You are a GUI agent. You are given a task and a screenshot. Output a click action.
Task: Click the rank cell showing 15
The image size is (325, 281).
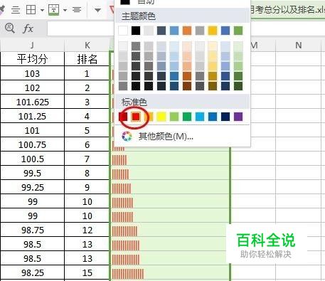87,272
